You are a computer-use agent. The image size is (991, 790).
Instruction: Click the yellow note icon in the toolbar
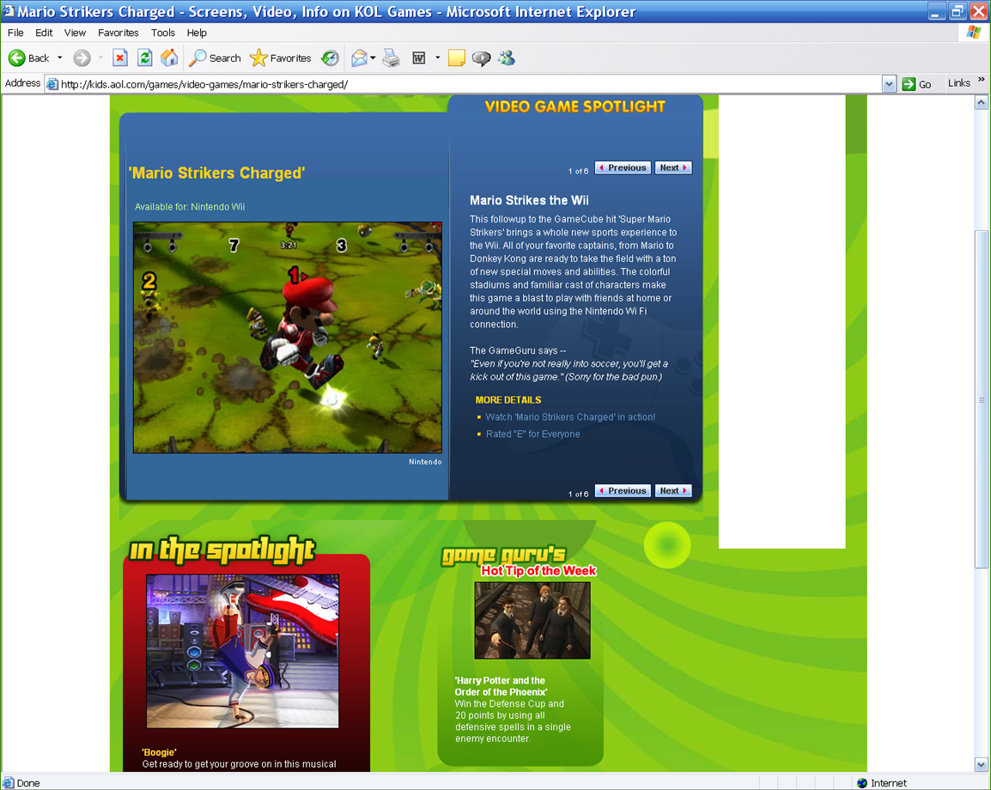coord(456,58)
